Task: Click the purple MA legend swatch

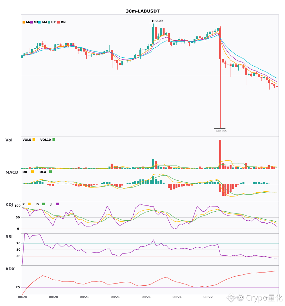Action: 32,22
